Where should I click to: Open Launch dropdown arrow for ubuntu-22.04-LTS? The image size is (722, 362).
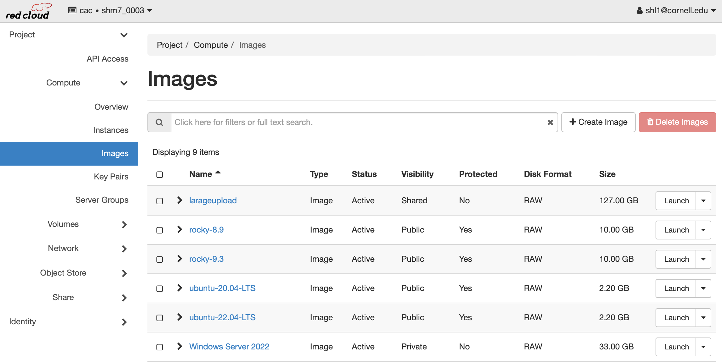point(703,317)
